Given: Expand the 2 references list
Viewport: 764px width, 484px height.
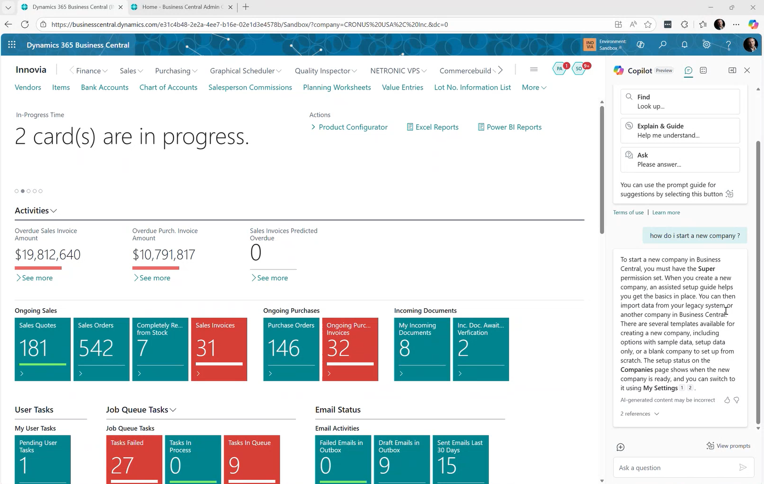Looking at the screenshot, I should click(639, 414).
